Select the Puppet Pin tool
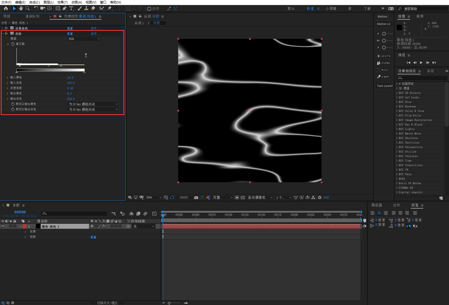Viewport: 449px width, 305px height. pos(109,9)
